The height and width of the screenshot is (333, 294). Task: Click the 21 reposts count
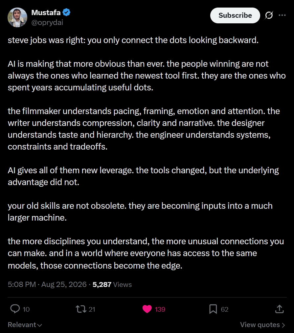(x=92, y=309)
